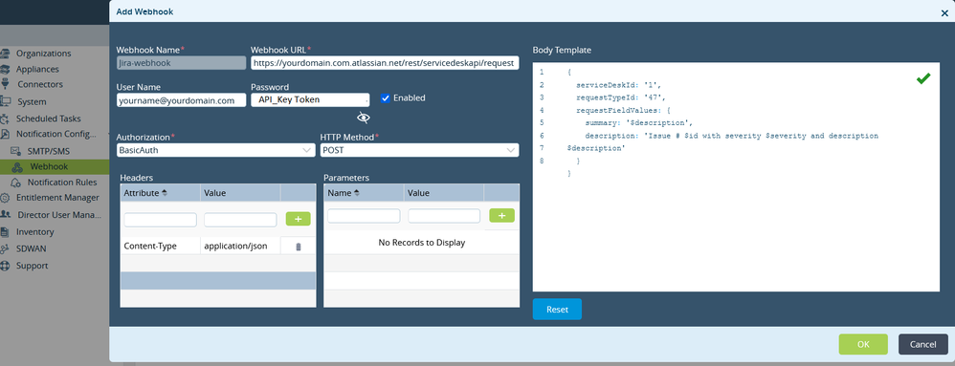
Task: Open System in sidebar
Action: (32, 101)
